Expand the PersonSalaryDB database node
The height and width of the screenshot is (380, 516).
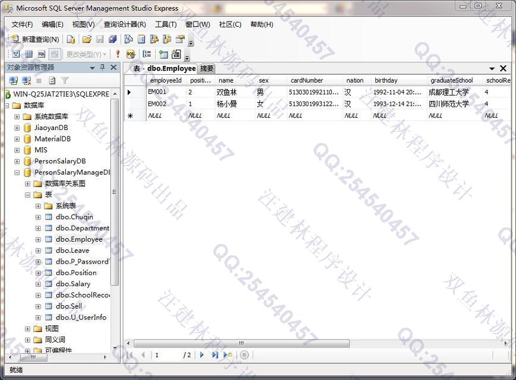coord(17,161)
